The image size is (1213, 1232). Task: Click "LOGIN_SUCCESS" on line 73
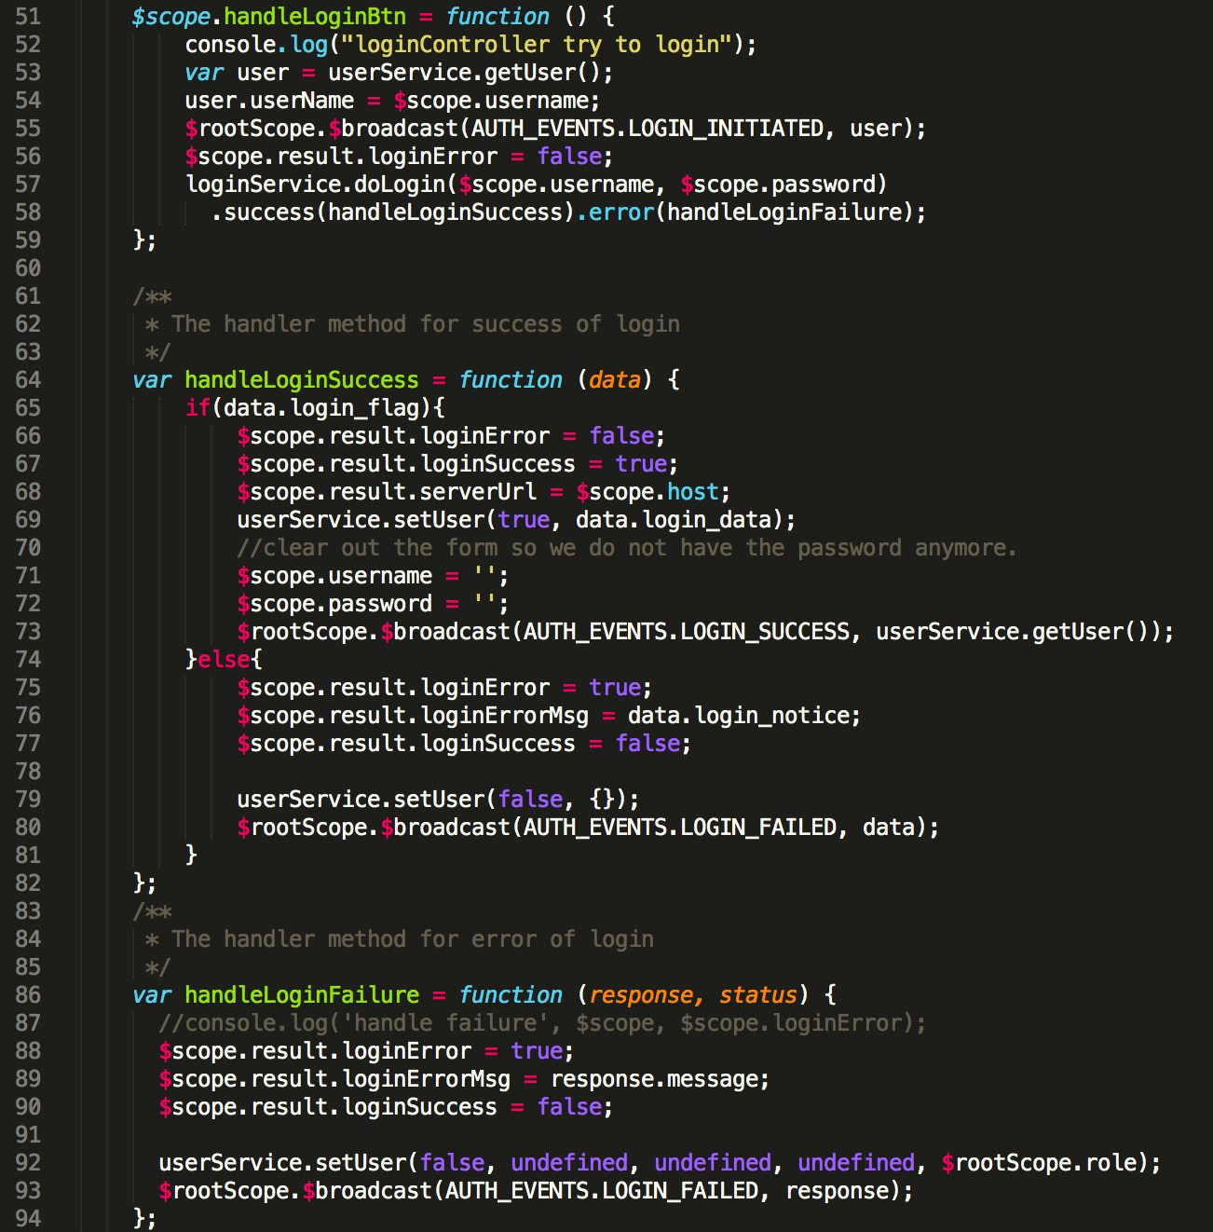(765, 632)
